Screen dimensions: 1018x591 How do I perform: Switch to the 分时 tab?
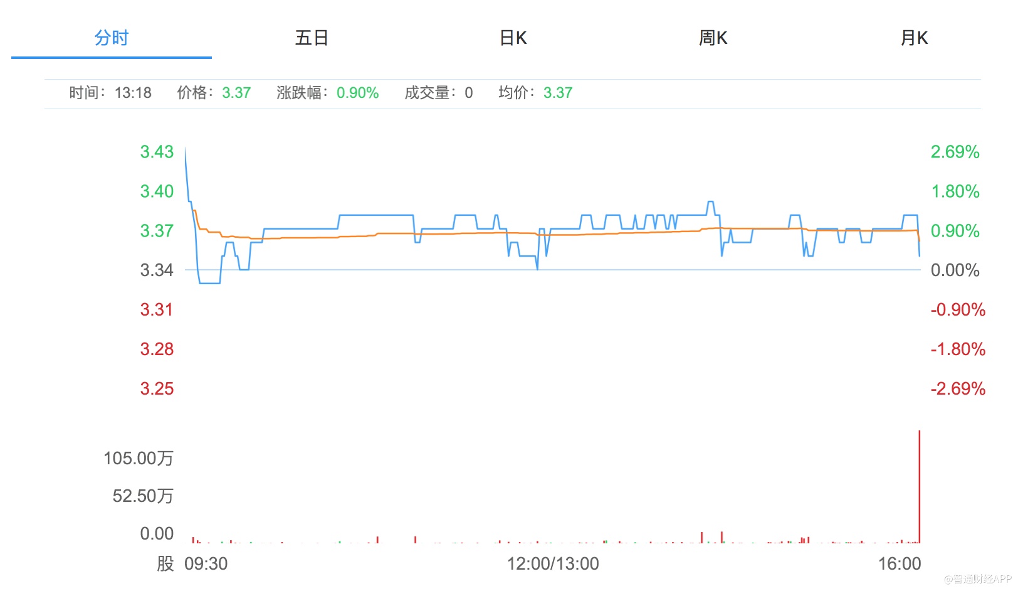tap(111, 38)
